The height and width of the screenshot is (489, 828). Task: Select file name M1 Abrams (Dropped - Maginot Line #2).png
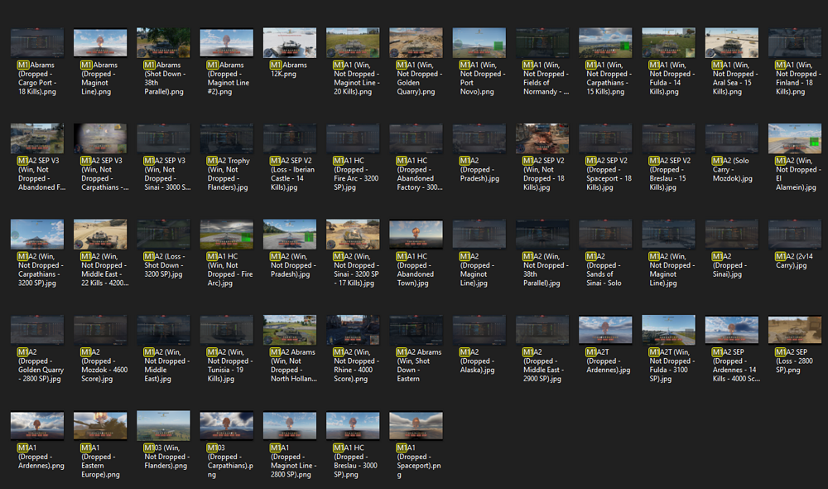pyautogui.click(x=228, y=78)
